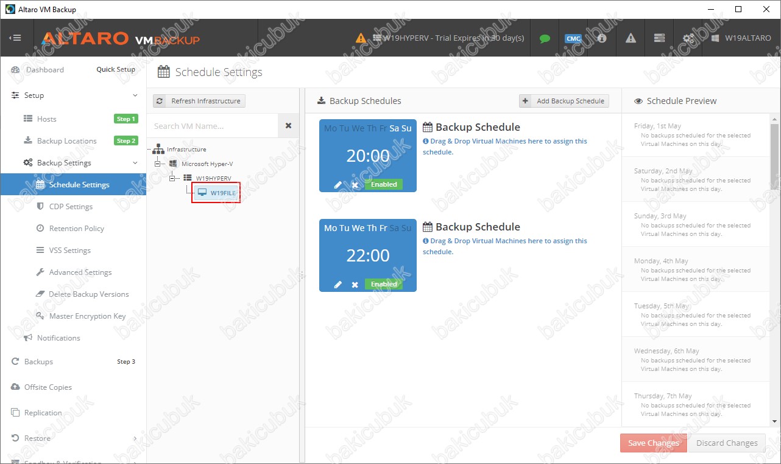Open the warning triangle alerts icon
The width and height of the screenshot is (781, 464).
click(631, 38)
